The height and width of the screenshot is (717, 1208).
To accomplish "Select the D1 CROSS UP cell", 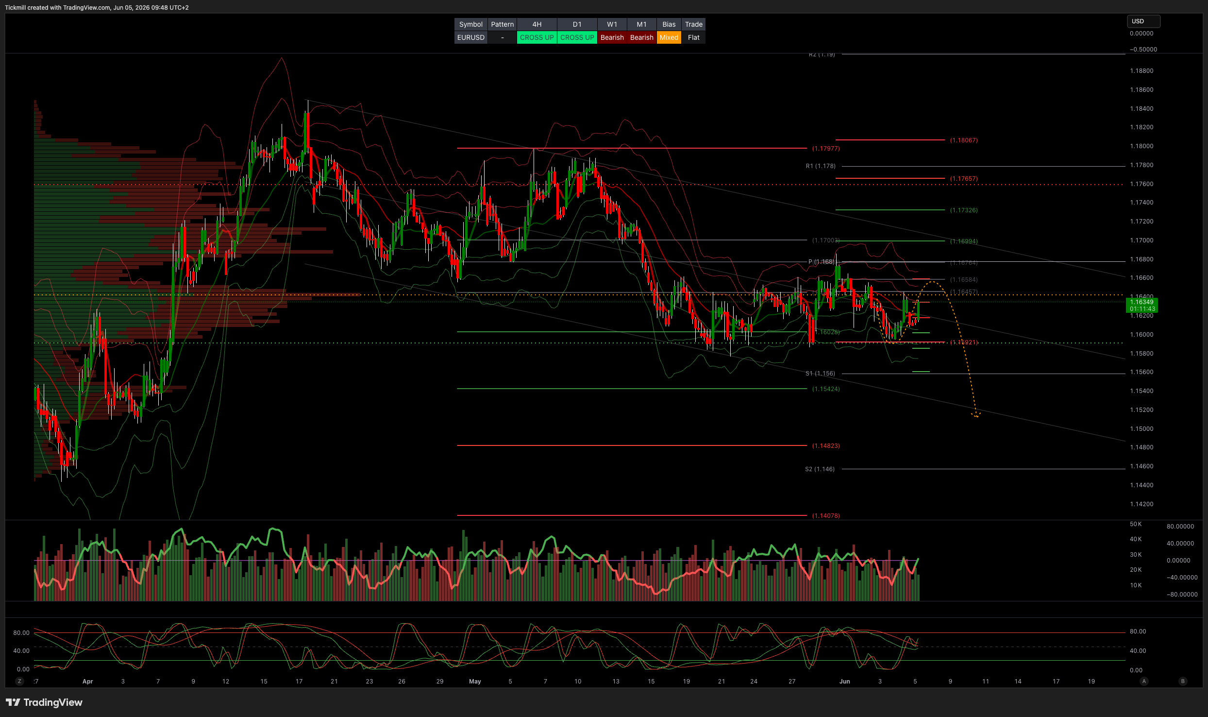I will coord(577,37).
